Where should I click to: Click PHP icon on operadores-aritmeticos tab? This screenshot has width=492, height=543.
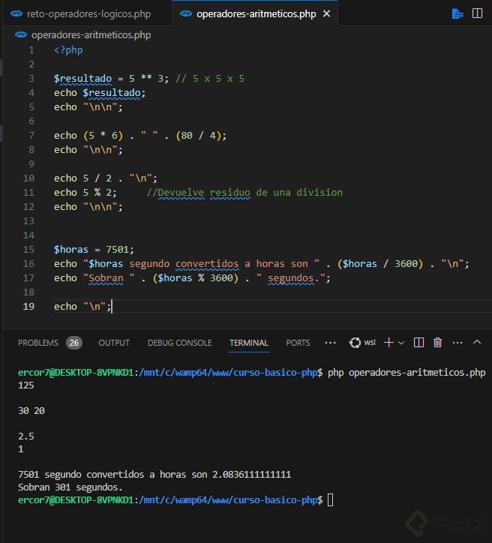click(186, 13)
